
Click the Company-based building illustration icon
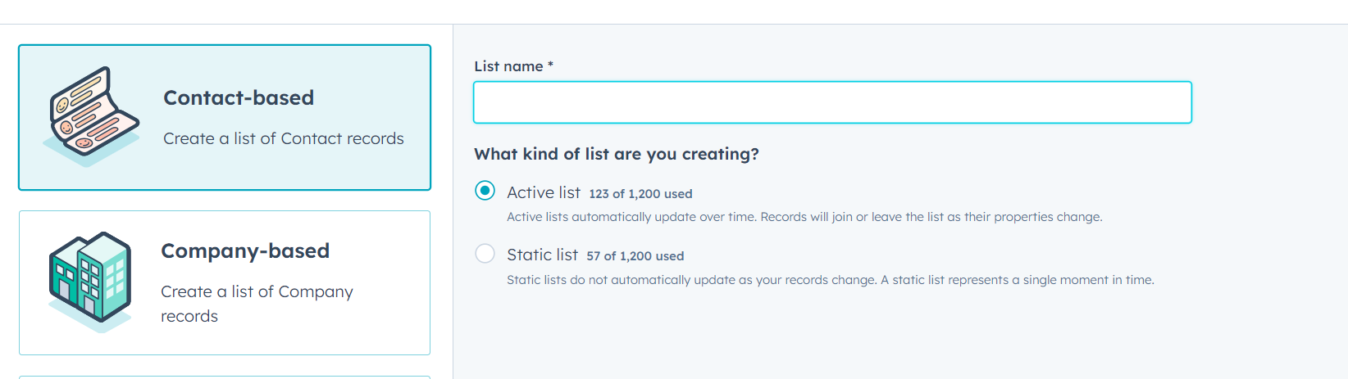click(x=90, y=282)
